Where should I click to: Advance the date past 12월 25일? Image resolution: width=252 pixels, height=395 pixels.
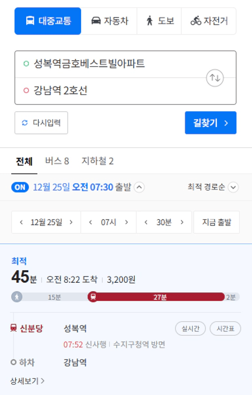[x=71, y=222]
